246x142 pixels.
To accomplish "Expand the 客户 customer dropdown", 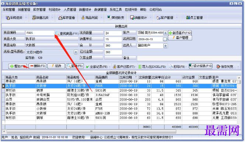I will (165, 33).
